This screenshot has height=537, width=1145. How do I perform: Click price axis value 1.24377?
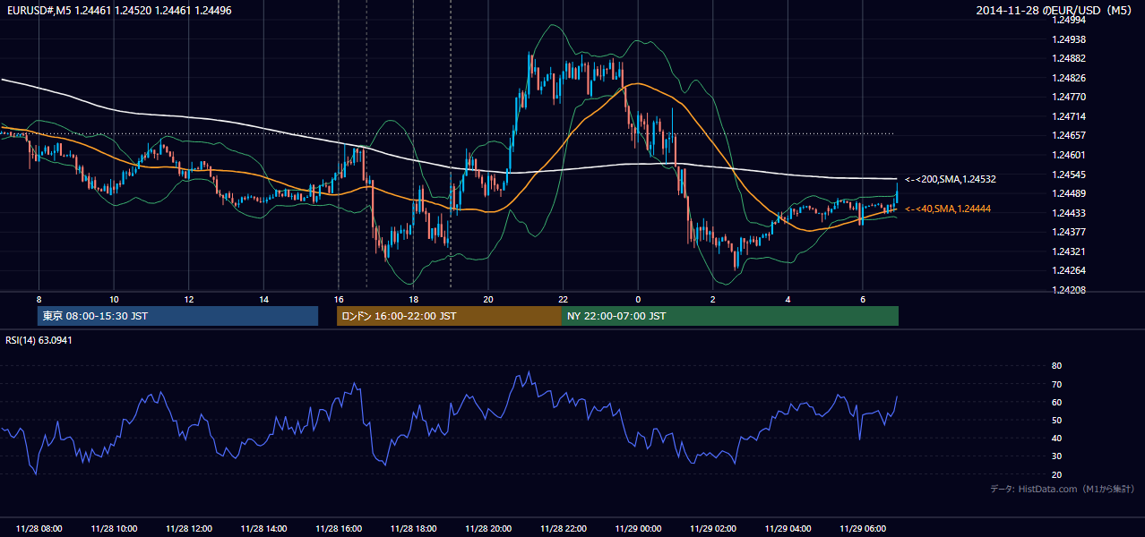(x=1070, y=232)
